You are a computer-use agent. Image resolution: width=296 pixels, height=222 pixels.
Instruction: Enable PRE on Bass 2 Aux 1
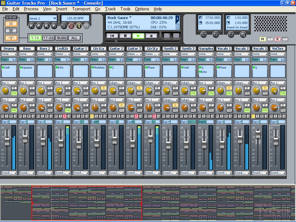(50, 93)
